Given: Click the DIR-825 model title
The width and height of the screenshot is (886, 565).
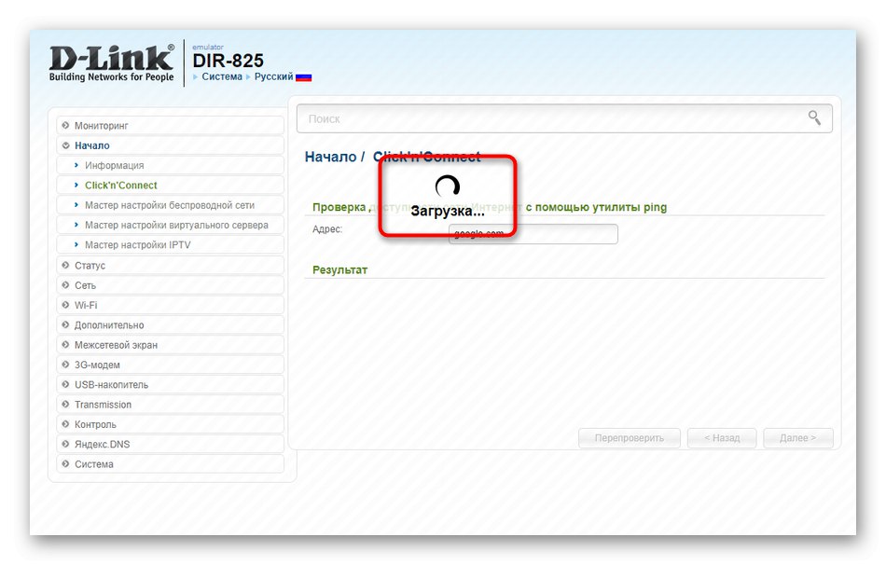Looking at the screenshot, I should click(x=228, y=61).
